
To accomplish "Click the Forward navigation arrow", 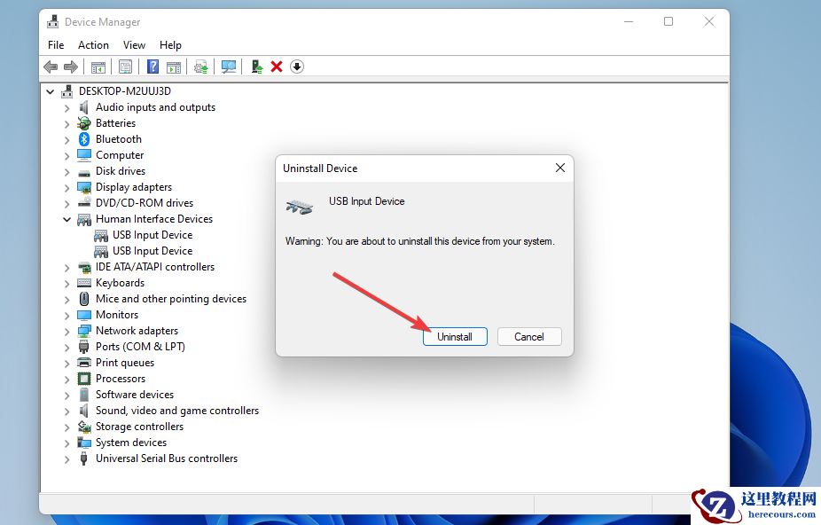I will point(72,67).
